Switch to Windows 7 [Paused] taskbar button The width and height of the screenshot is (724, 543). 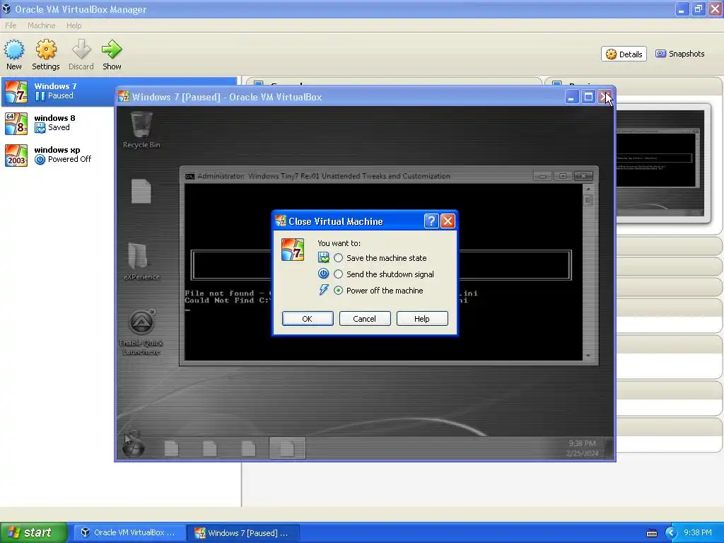tap(244, 532)
